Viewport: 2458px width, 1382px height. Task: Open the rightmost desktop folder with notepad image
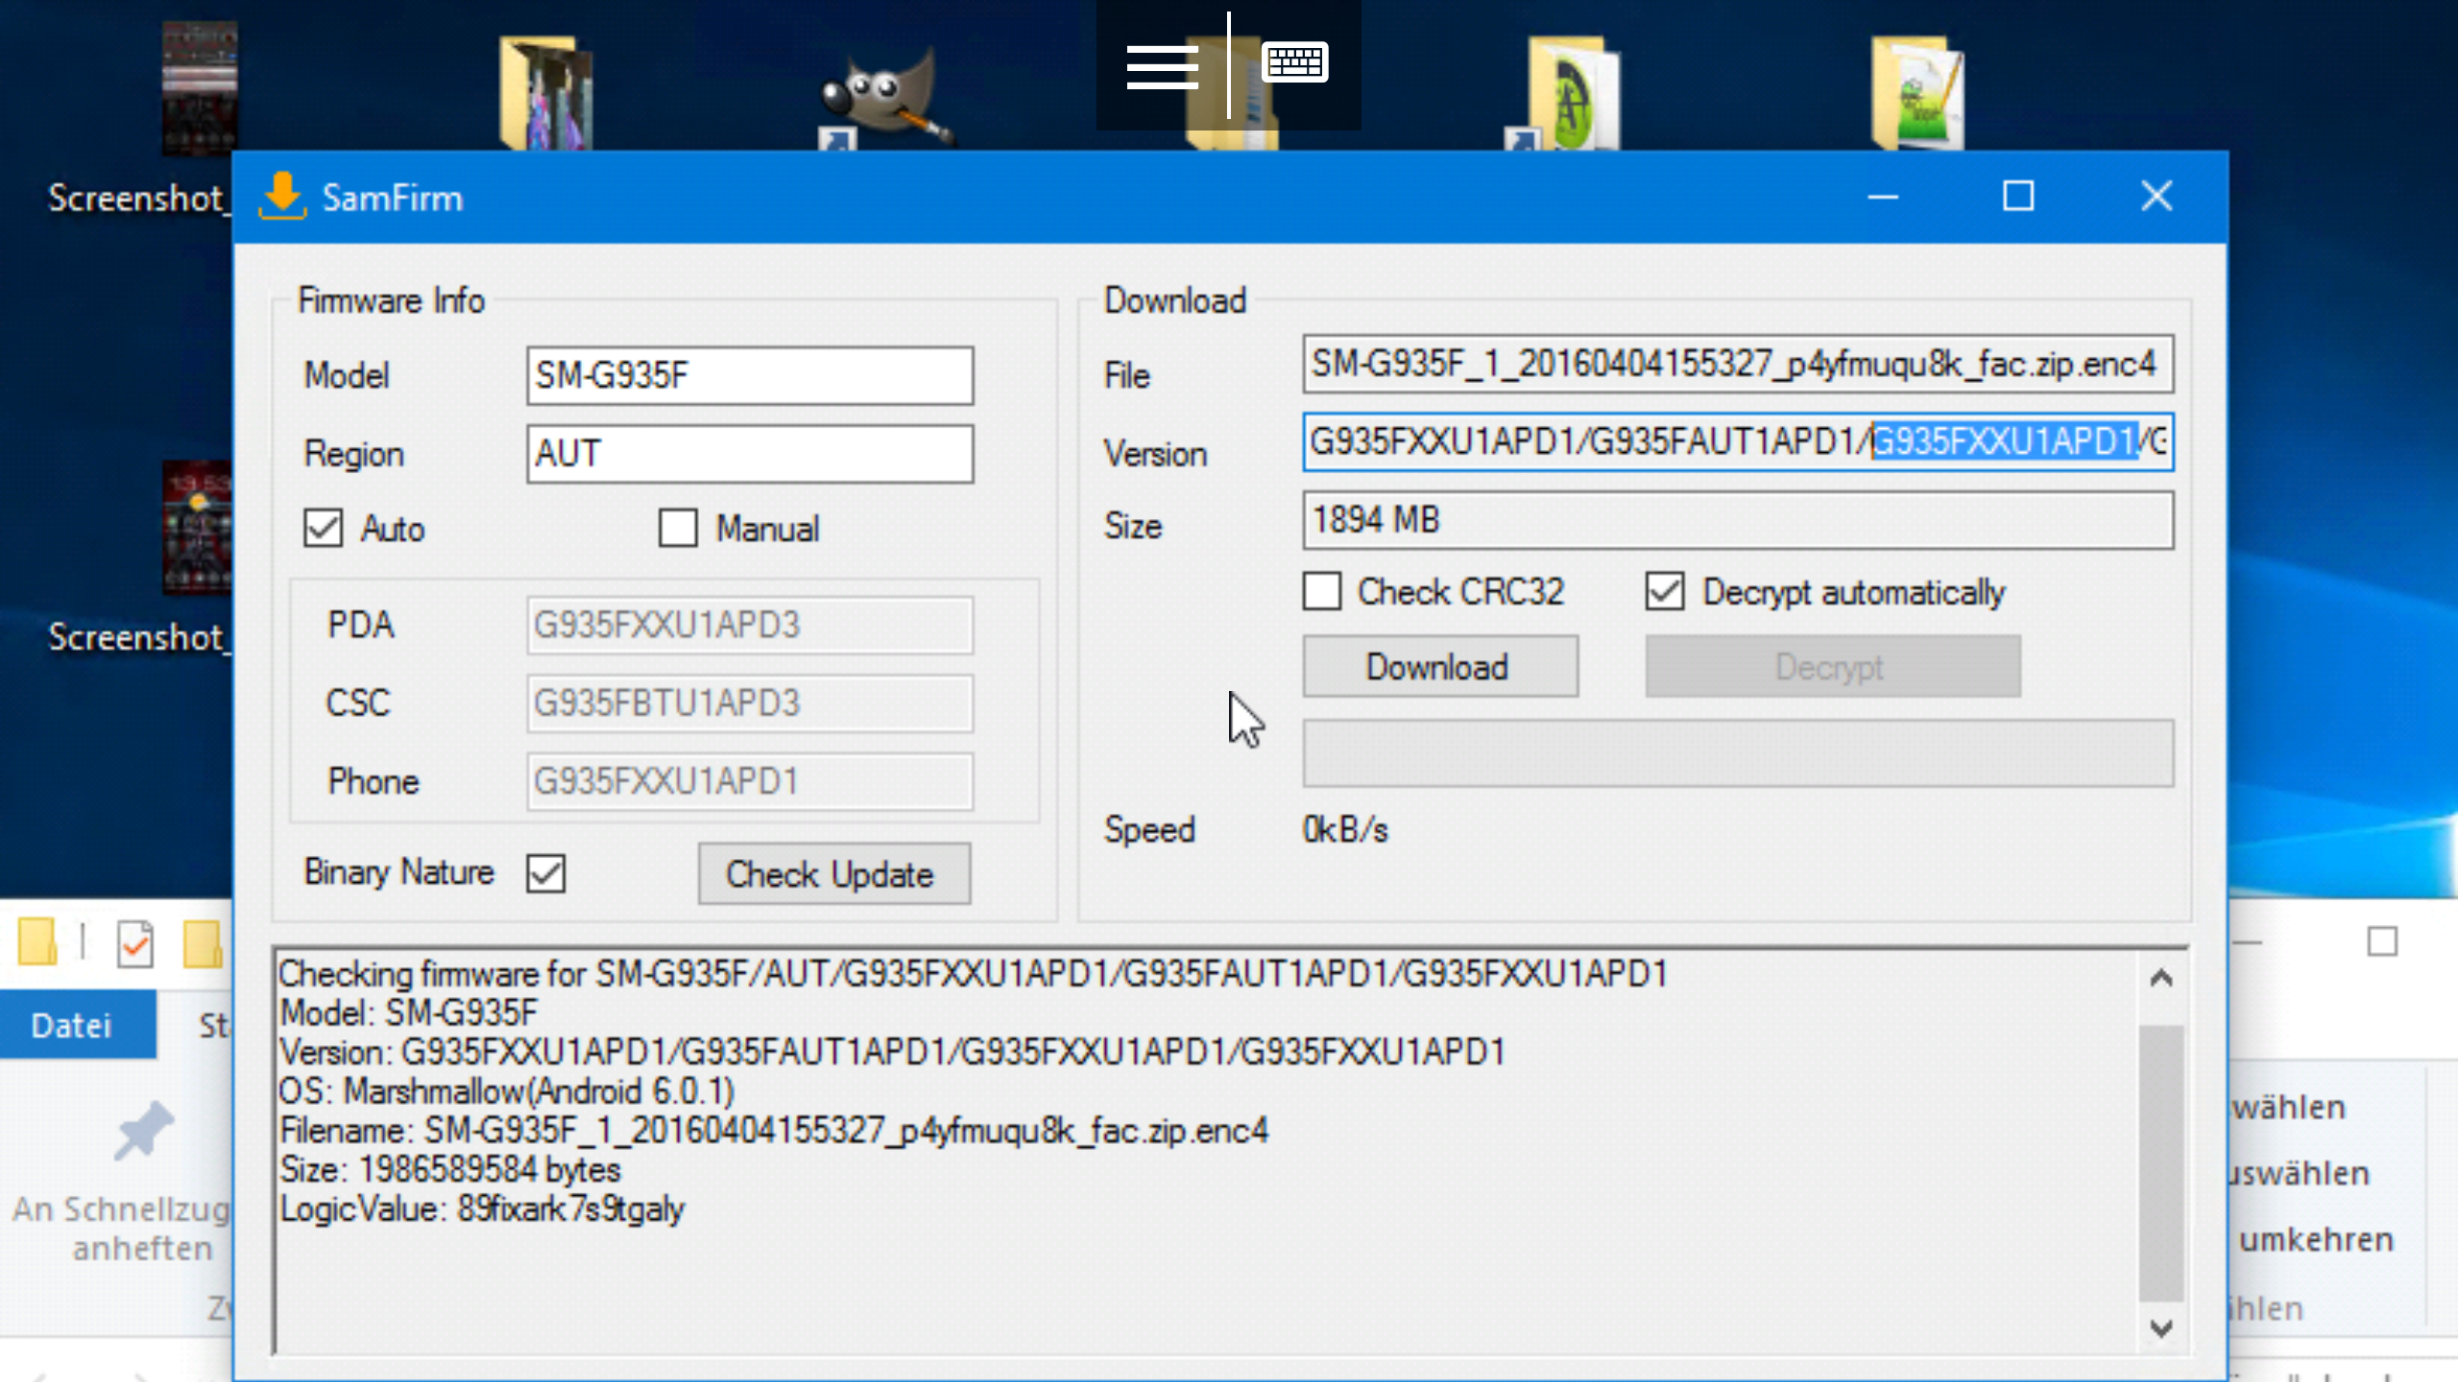(x=1918, y=93)
